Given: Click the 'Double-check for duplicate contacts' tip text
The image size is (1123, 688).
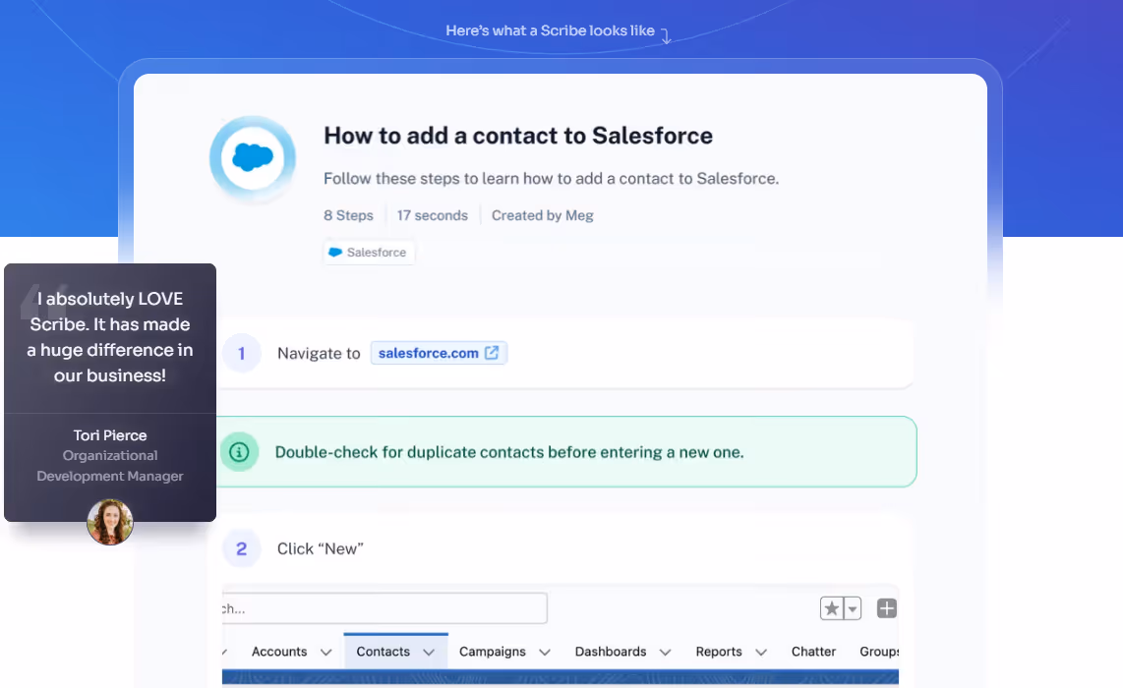Looking at the screenshot, I should point(509,452).
